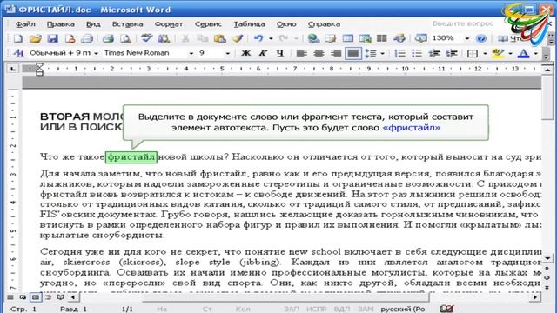
Task: Open Styles and Formatting pane icon
Action: click(18, 53)
